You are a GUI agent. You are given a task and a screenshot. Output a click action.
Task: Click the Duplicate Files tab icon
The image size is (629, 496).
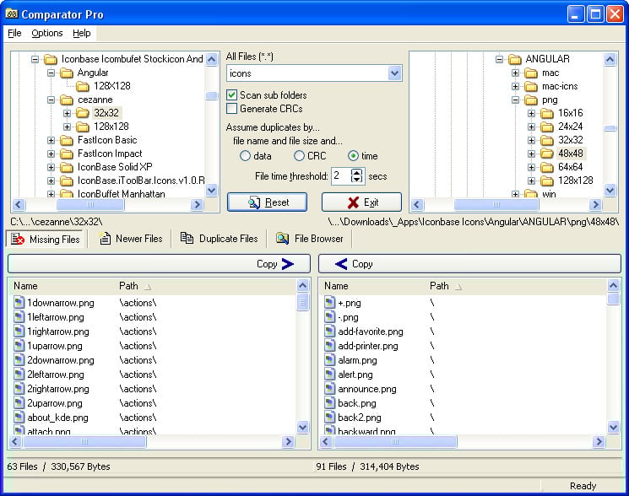(x=187, y=239)
